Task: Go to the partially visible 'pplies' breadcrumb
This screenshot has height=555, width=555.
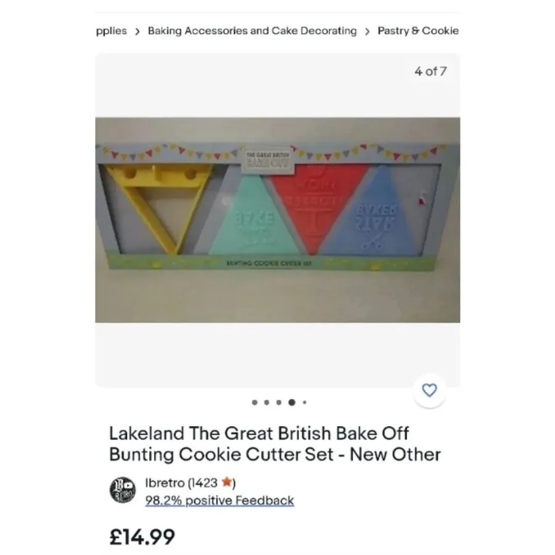Action: (x=111, y=31)
